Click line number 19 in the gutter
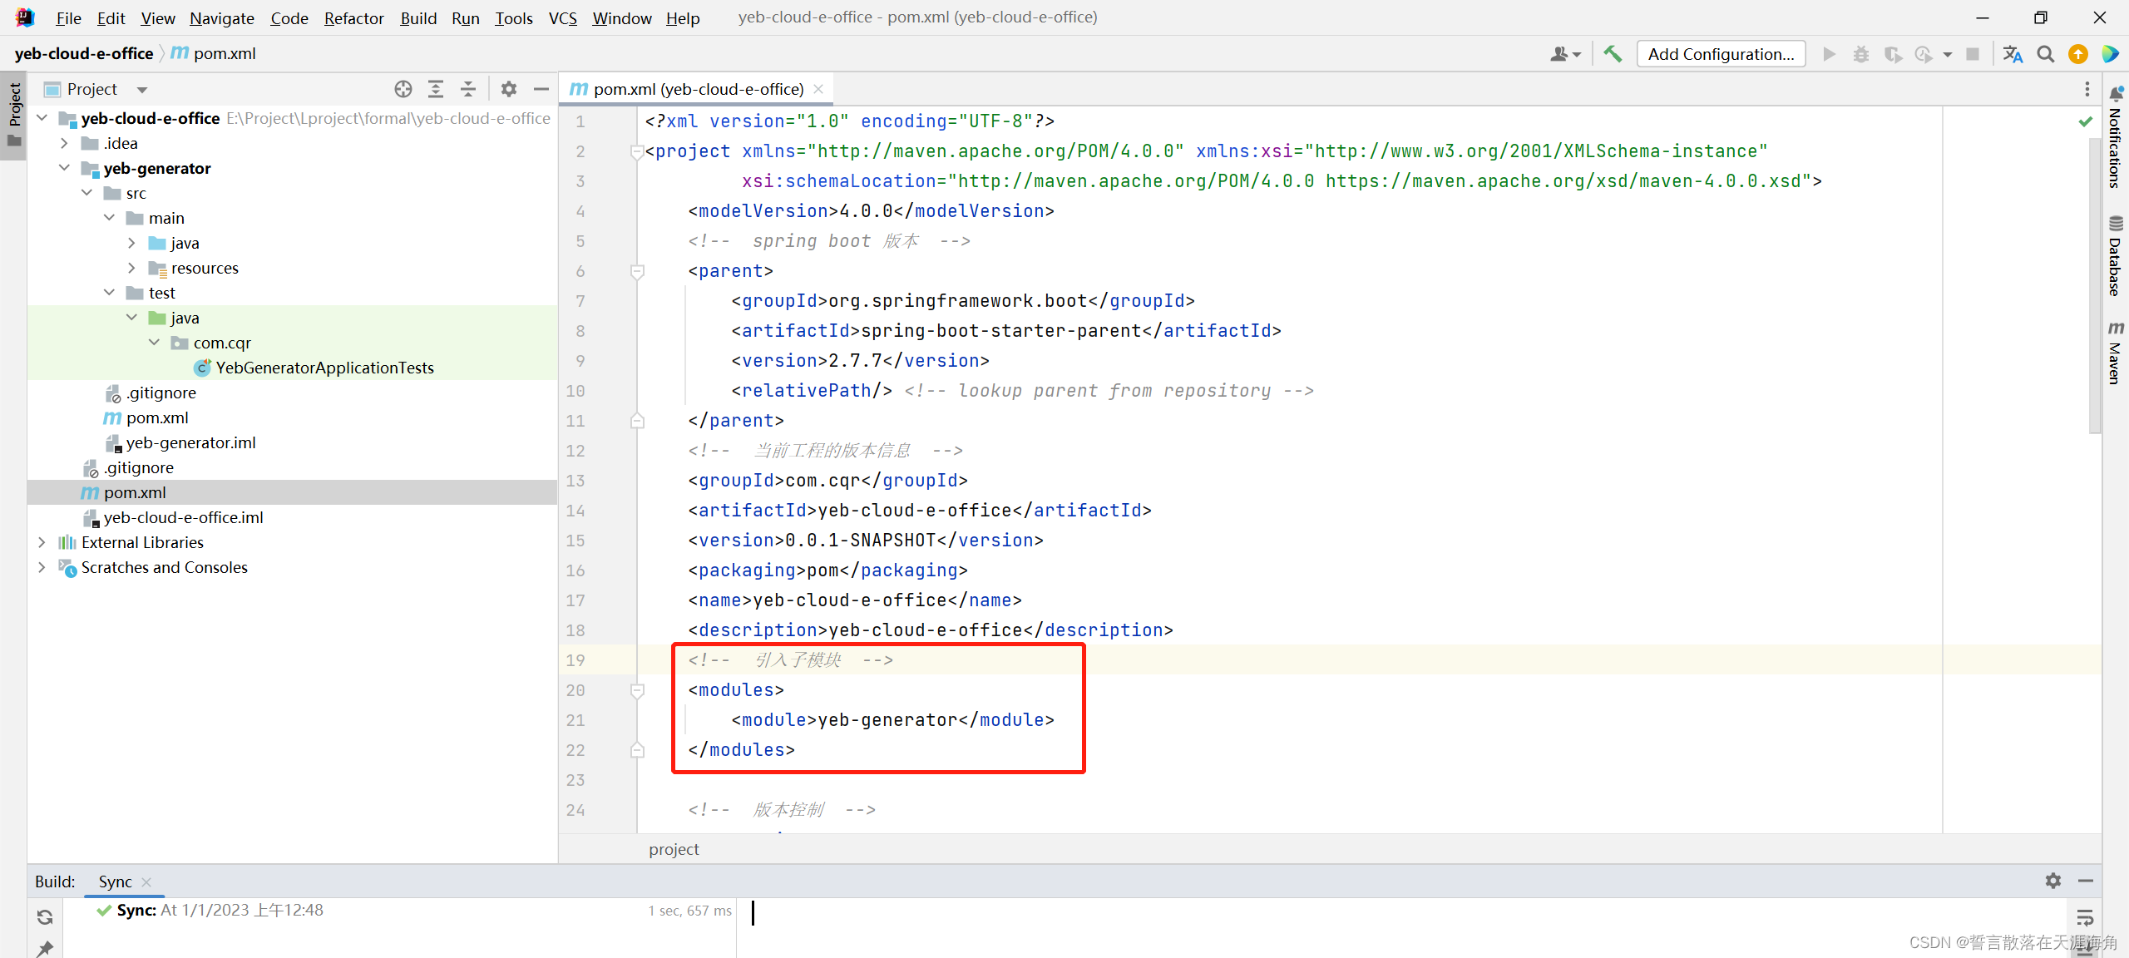Viewport: 2129px width, 958px height. (575, 660)
